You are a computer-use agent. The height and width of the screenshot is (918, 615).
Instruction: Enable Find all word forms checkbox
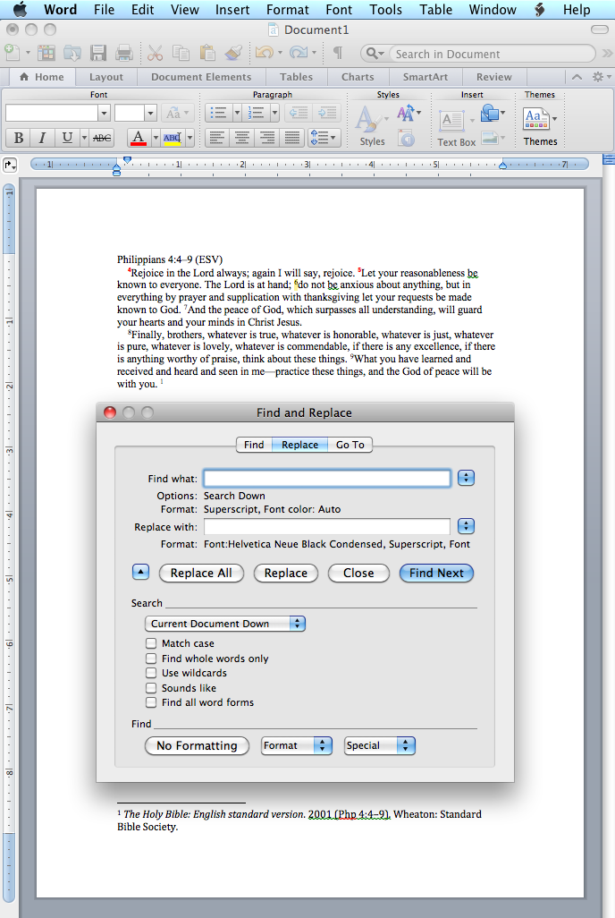(151, 702)
